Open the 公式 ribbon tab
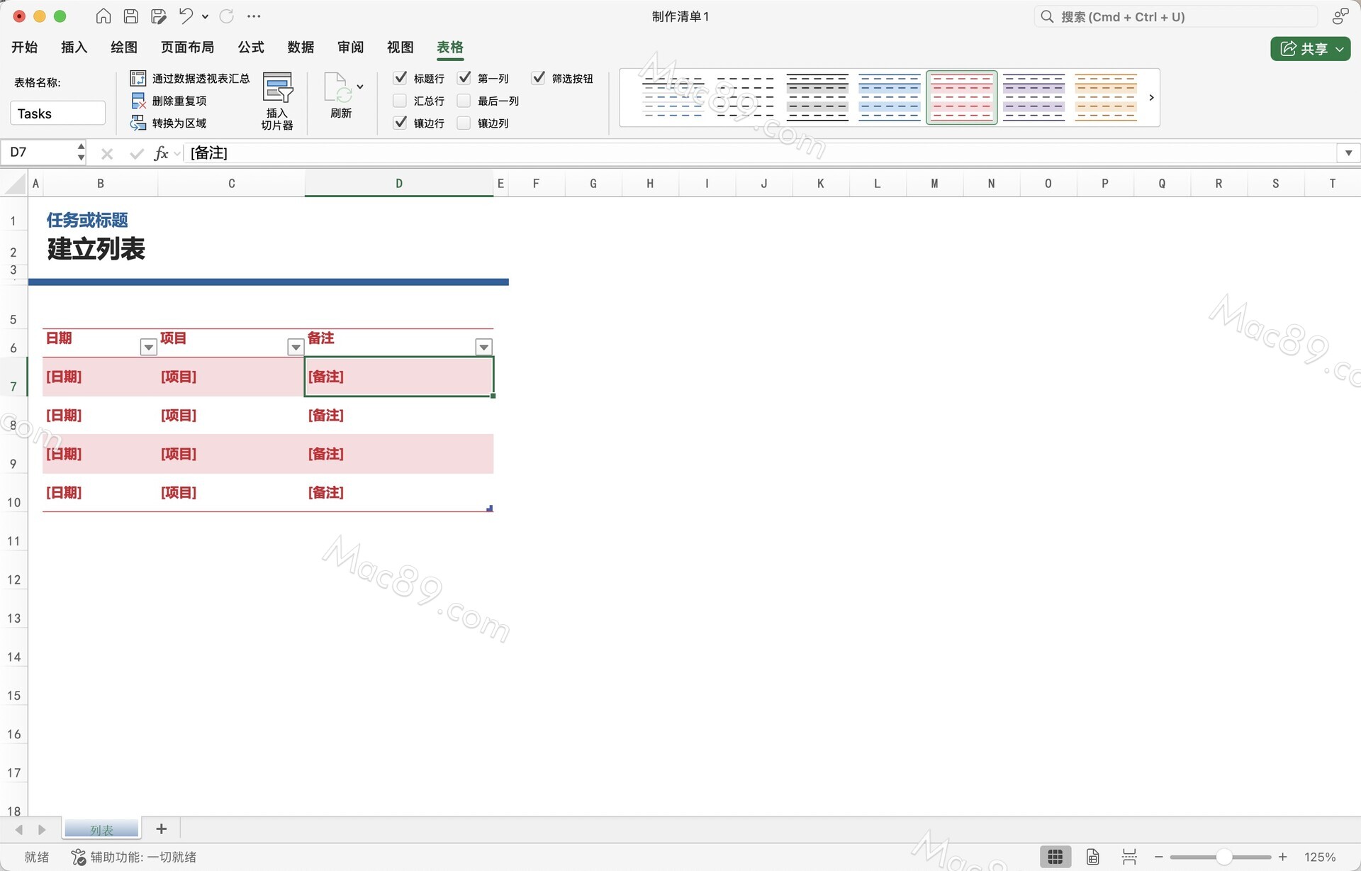Image resolution: width=1361 pixels, height=871 pixels. [x=251, y=47]
